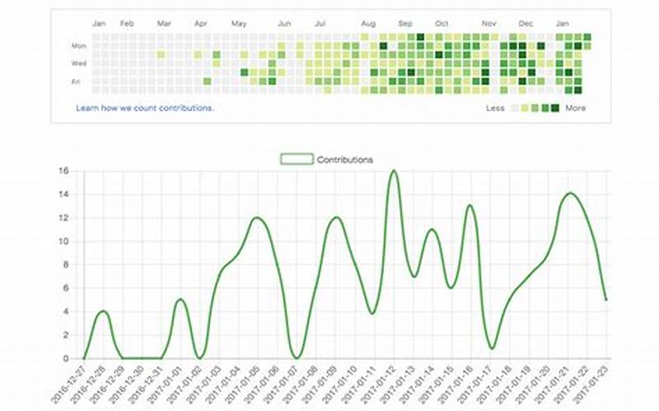Click the 4 value on the y-axis

tap(66, 311)
